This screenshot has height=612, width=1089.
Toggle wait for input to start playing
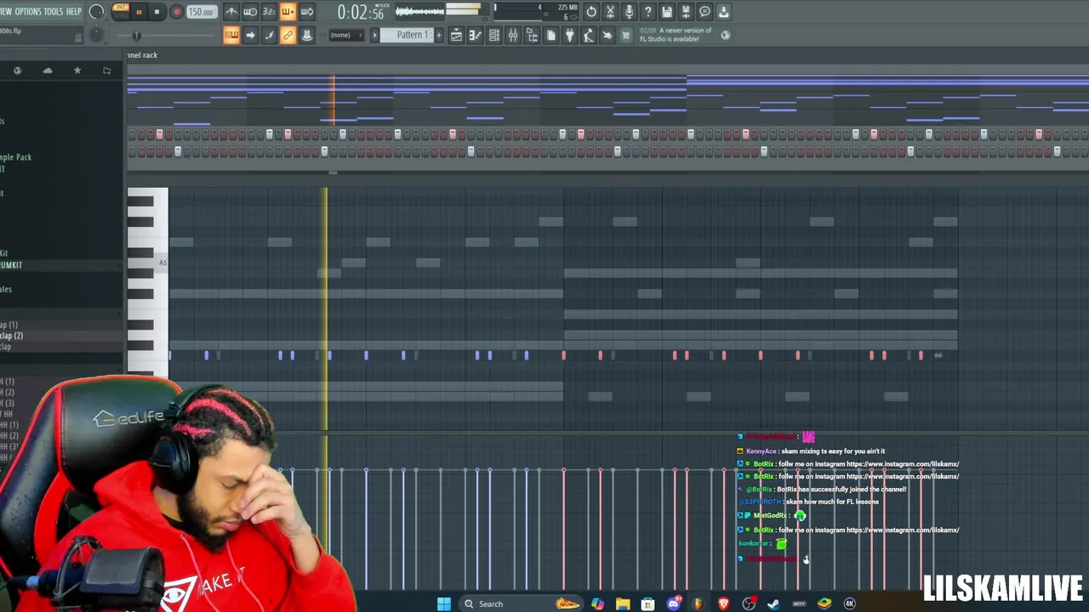[250, 12]
